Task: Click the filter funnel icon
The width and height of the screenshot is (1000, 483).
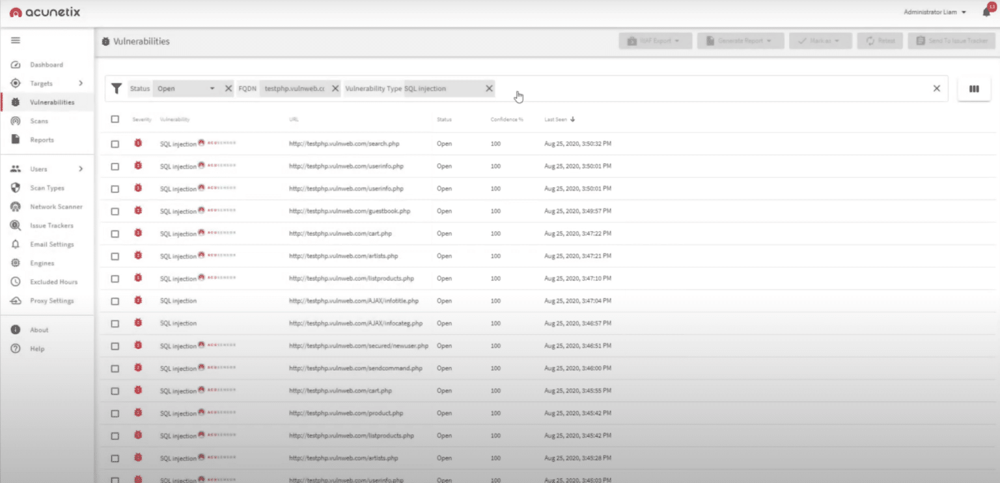Action: coord(117,89)
